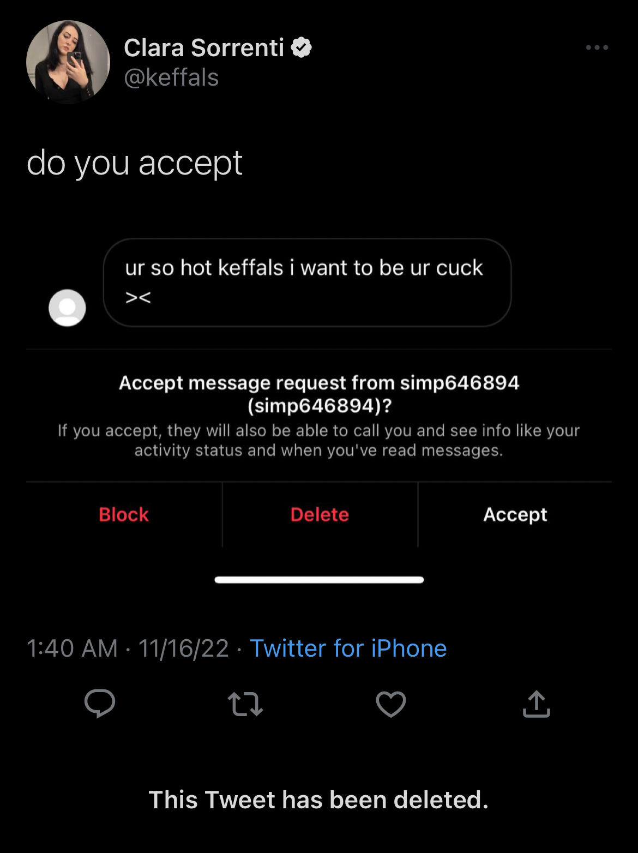Image resolution: width=638 pixels, height=853 pixels.
Task: Click the red Delete option
Action: (320, 514)
